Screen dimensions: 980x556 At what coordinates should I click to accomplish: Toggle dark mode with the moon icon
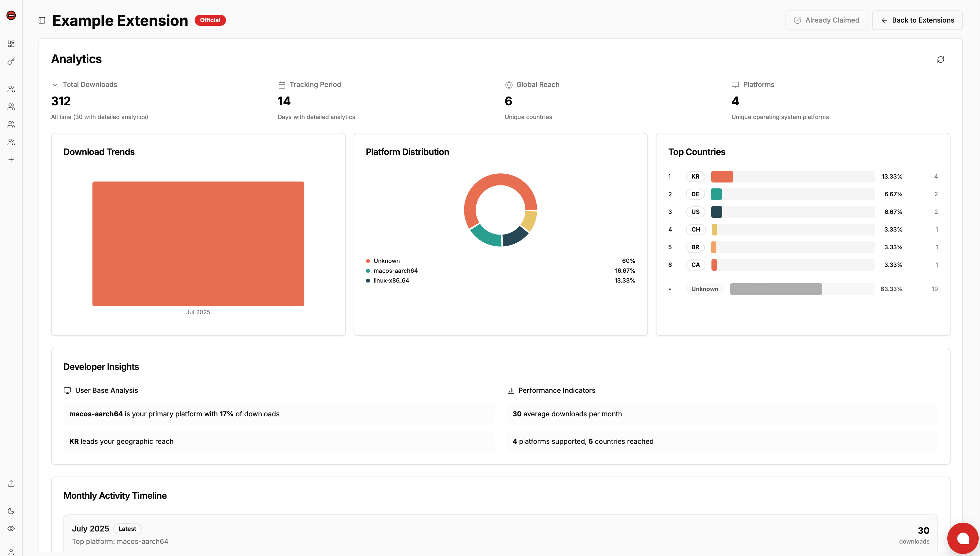[11, 511]
